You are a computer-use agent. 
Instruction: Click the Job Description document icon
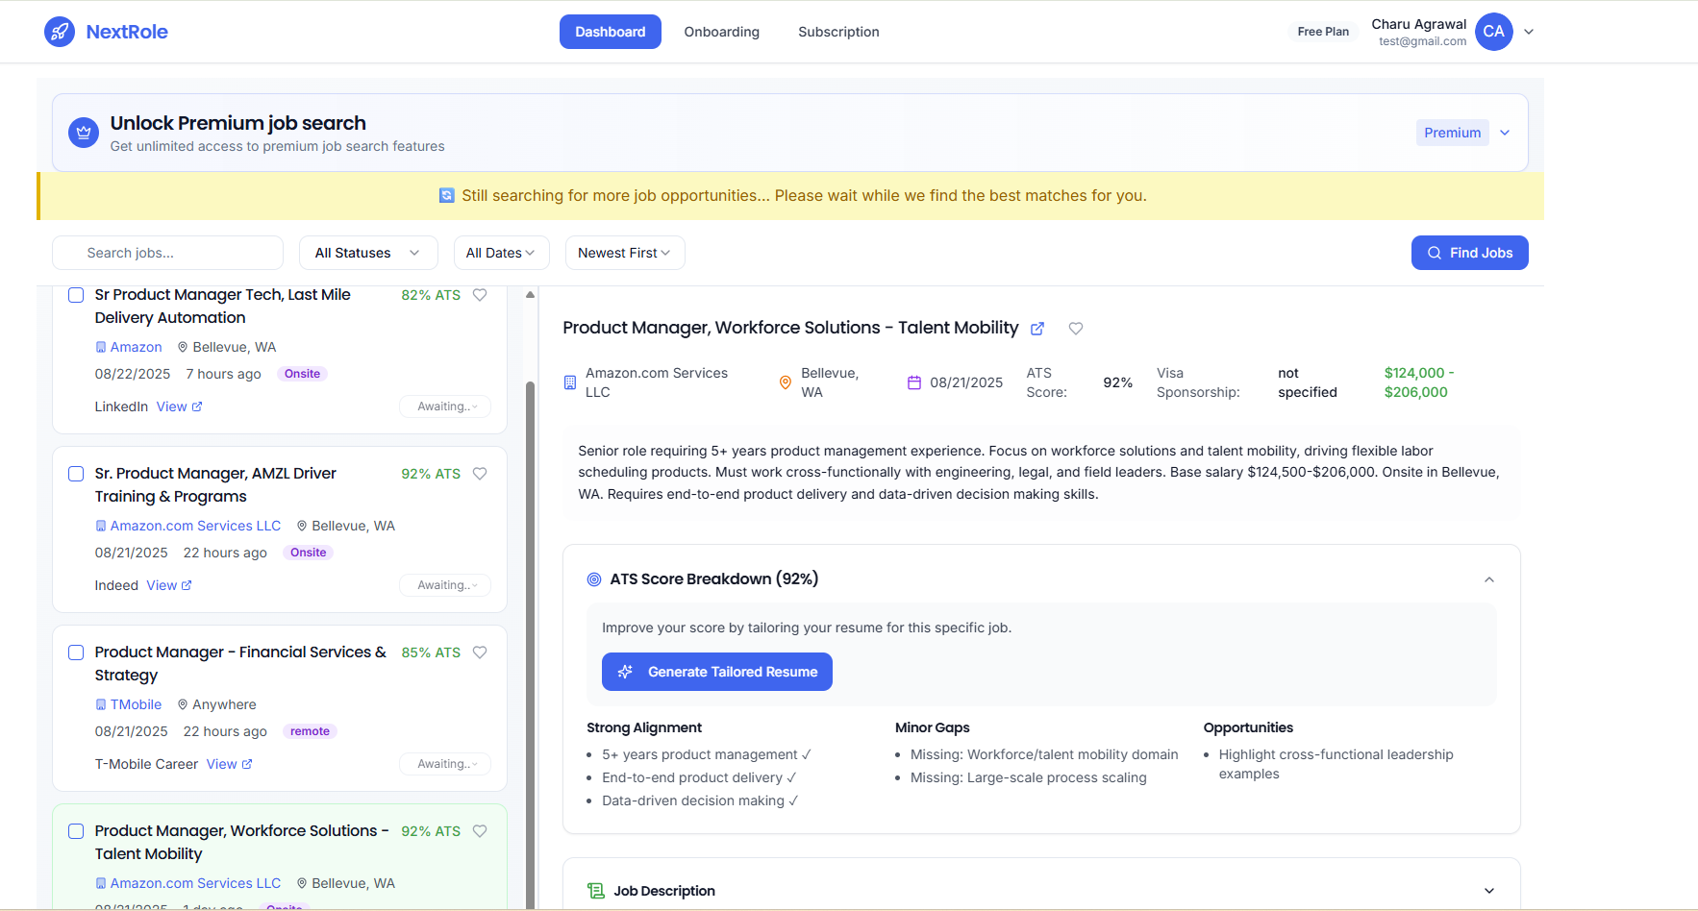[596, 891]
